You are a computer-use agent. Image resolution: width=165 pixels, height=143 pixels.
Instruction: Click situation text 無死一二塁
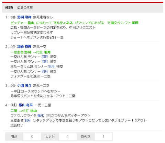(41, 85)
